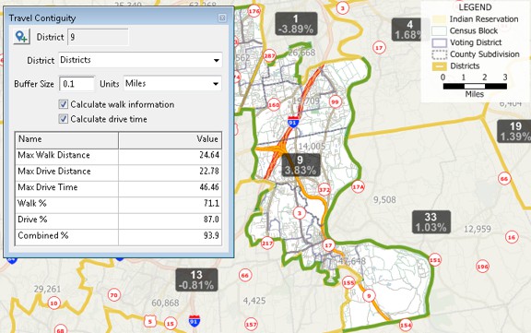Click the district 33 label showing 1.03%

431,222
